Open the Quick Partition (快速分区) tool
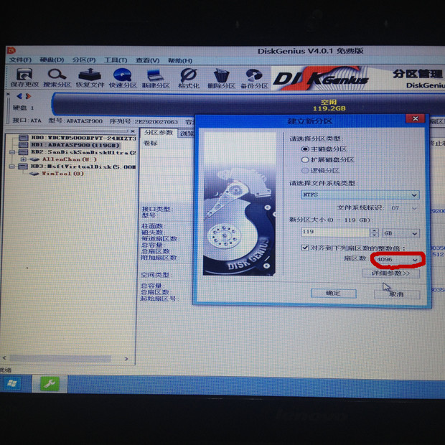445x445 pixels. (123, 78)
